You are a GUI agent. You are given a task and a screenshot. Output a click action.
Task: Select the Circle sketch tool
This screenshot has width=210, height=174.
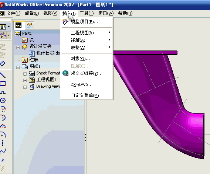pyautogui.click(x=3, y=100)
